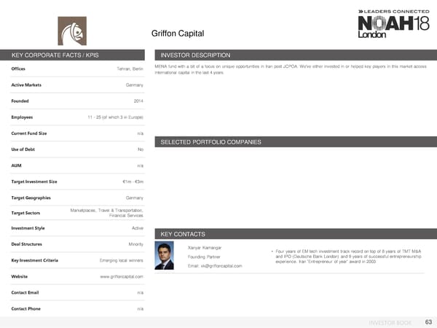Click the Griffon Capital title text
This screenshot has height=328, width=437.
point(177,34)
